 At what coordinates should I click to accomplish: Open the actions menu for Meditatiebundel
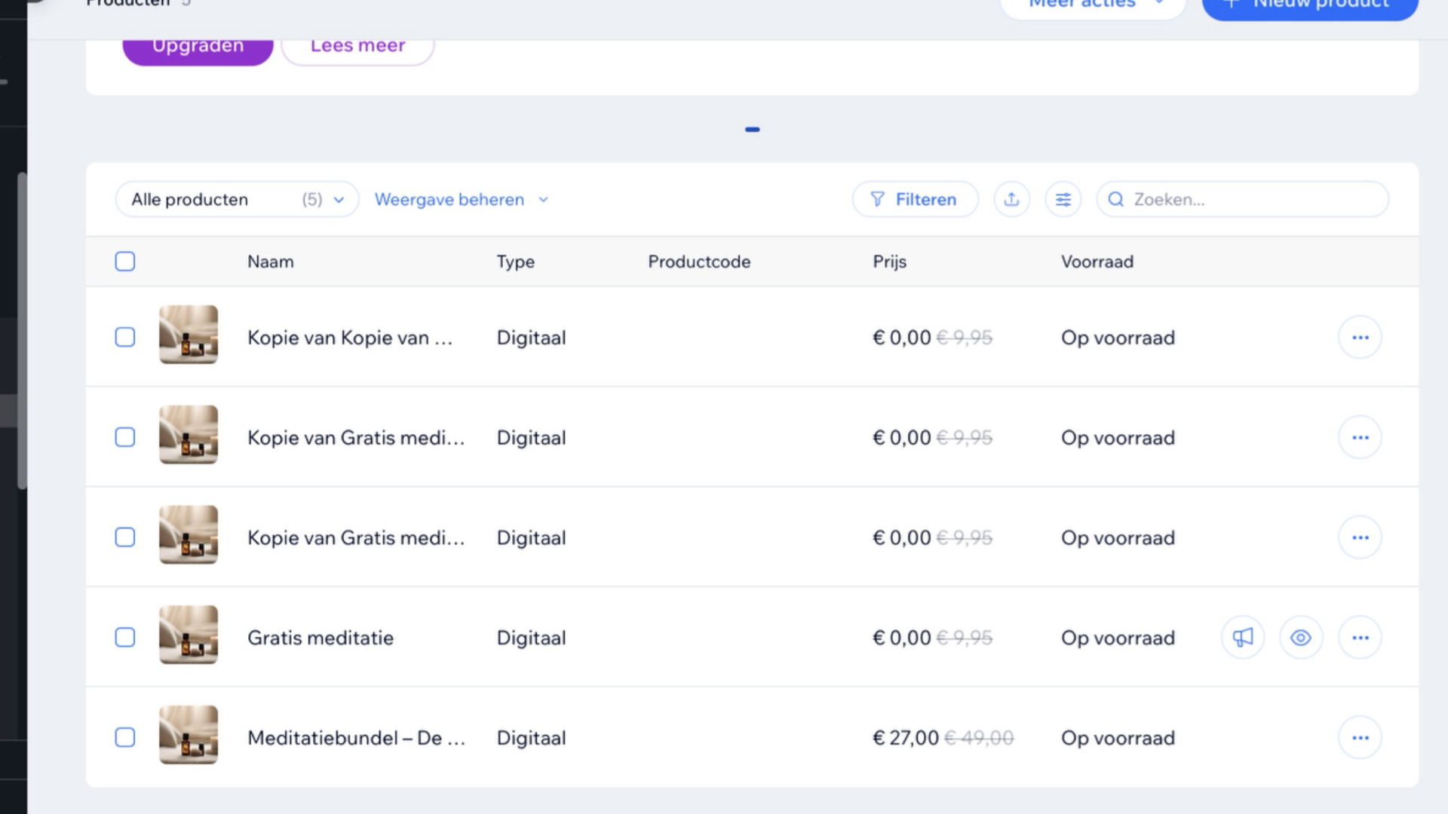(x=1360, y=737)
